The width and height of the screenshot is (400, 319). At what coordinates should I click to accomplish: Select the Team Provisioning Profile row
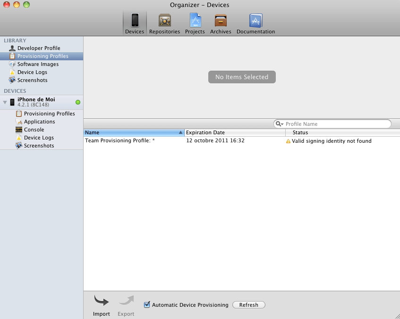pos(242,141)
